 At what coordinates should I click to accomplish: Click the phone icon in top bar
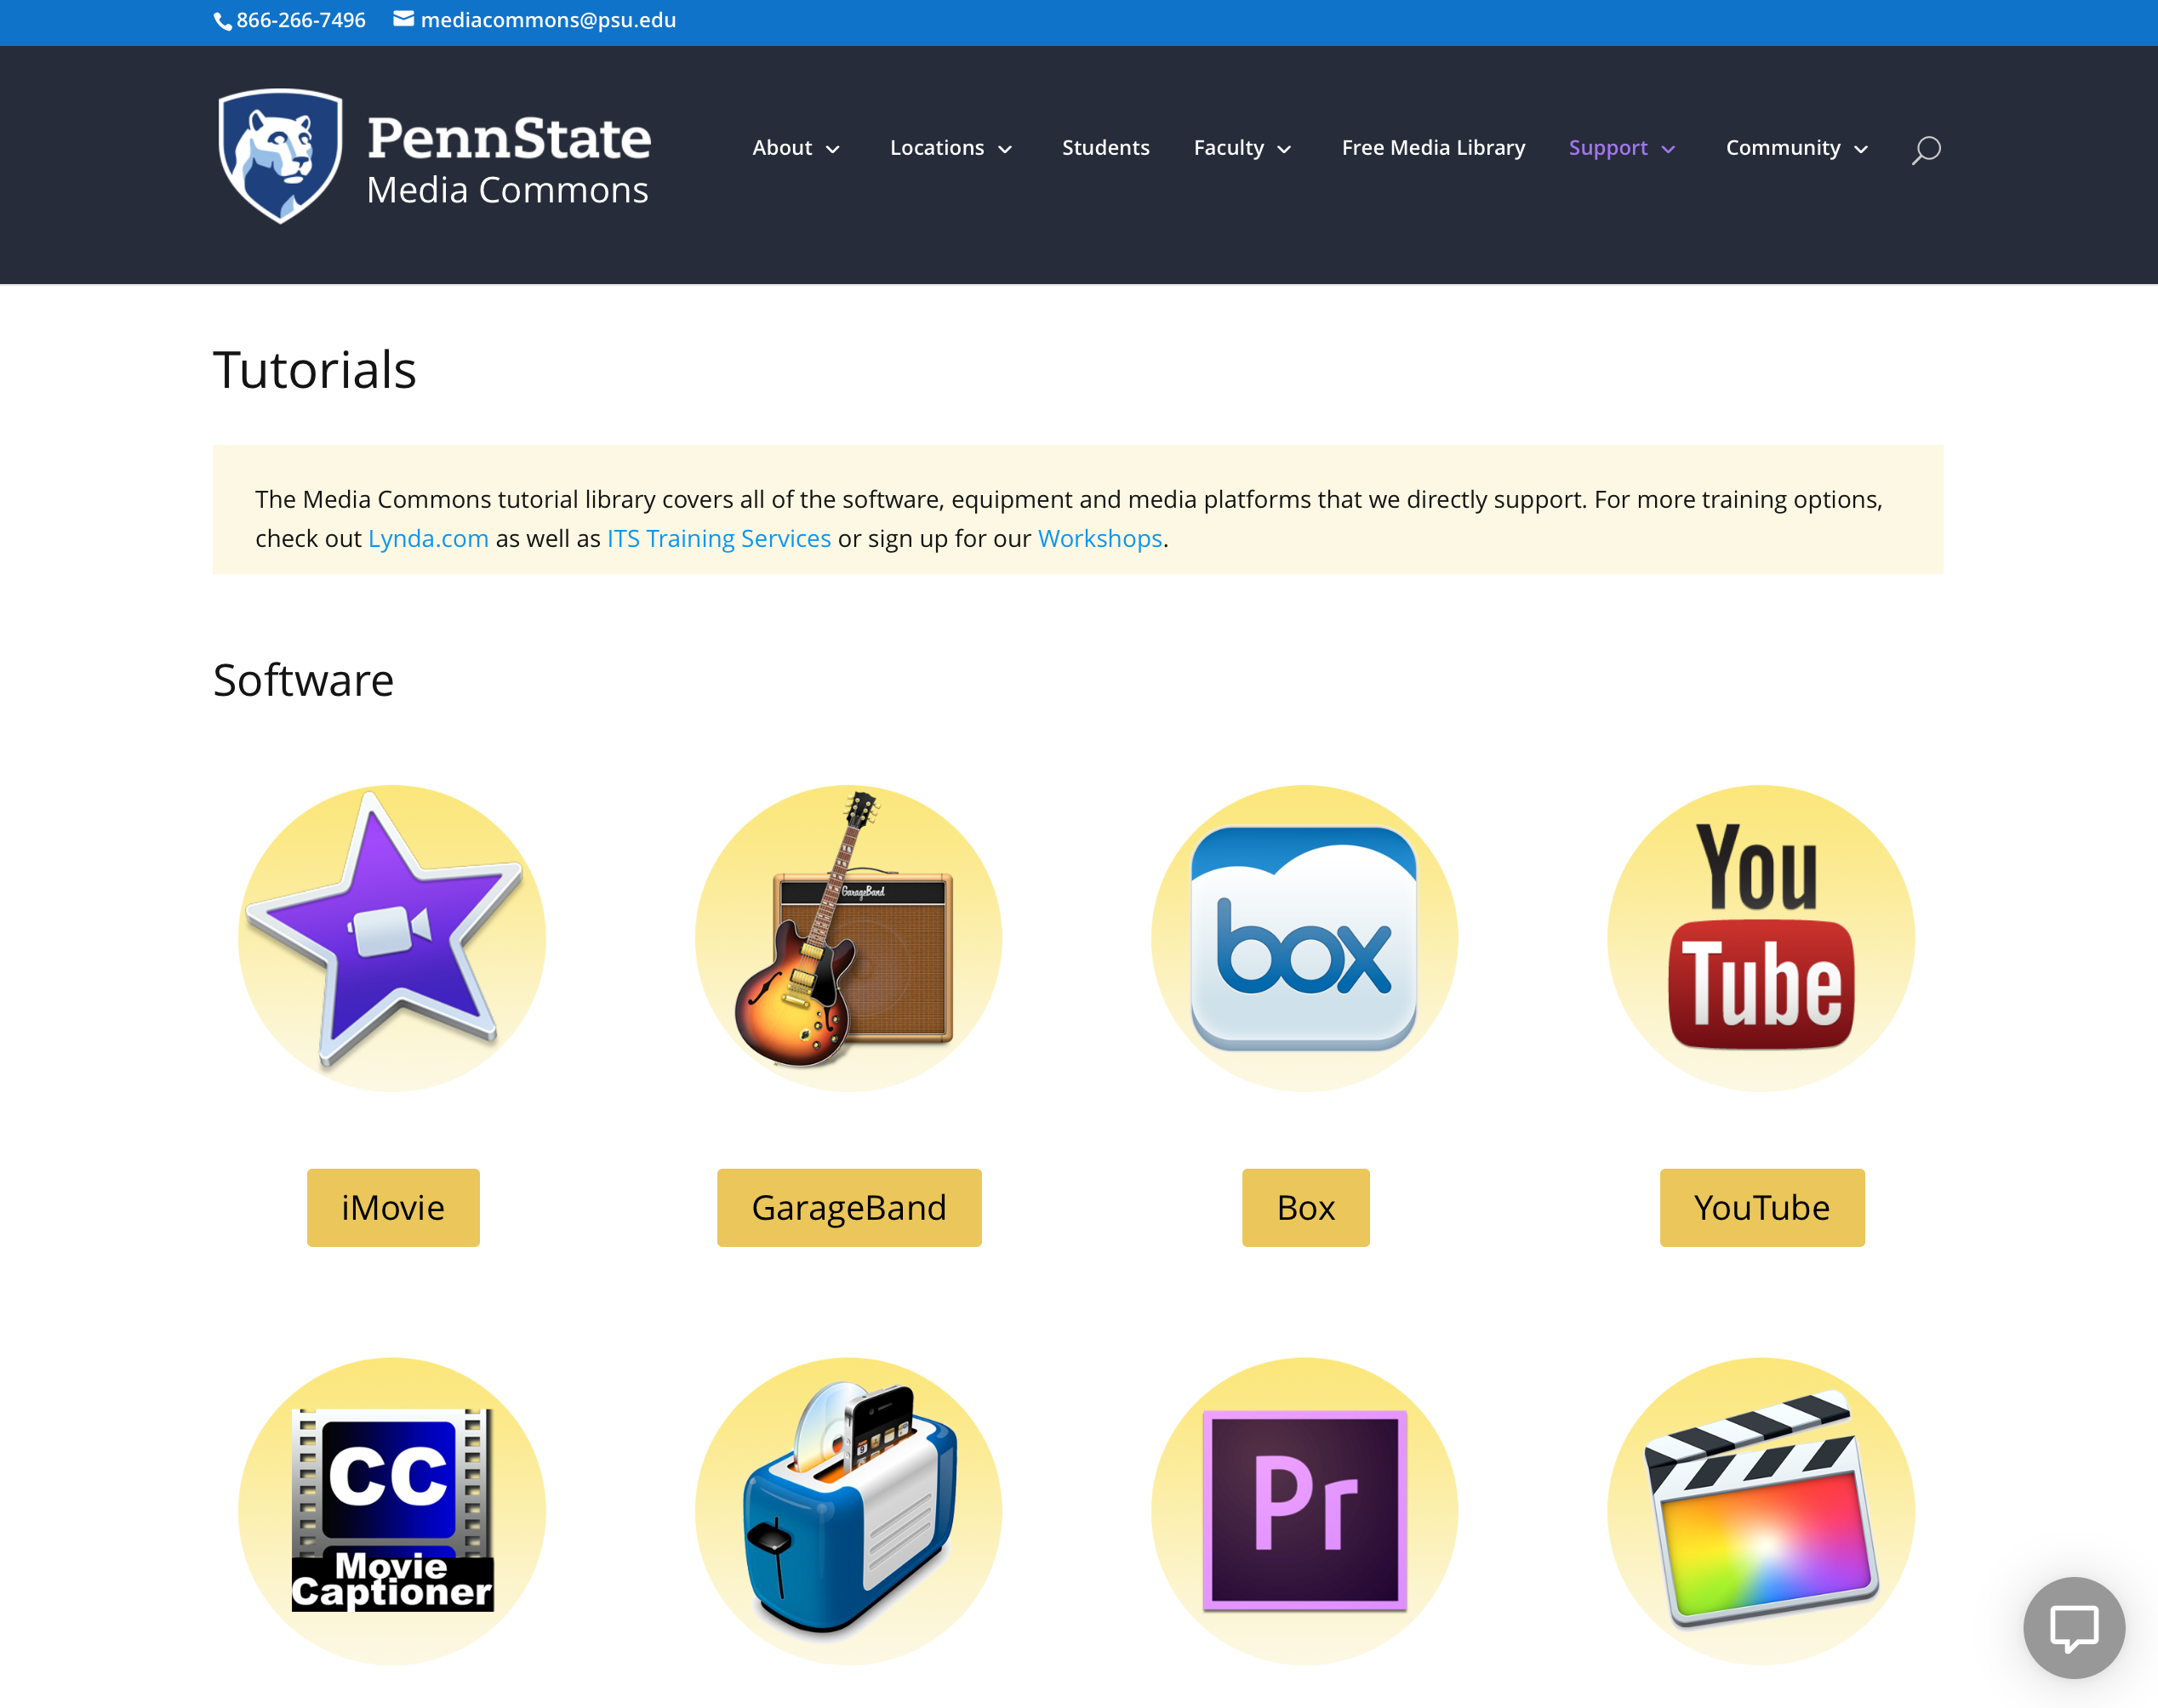point(223,21)
